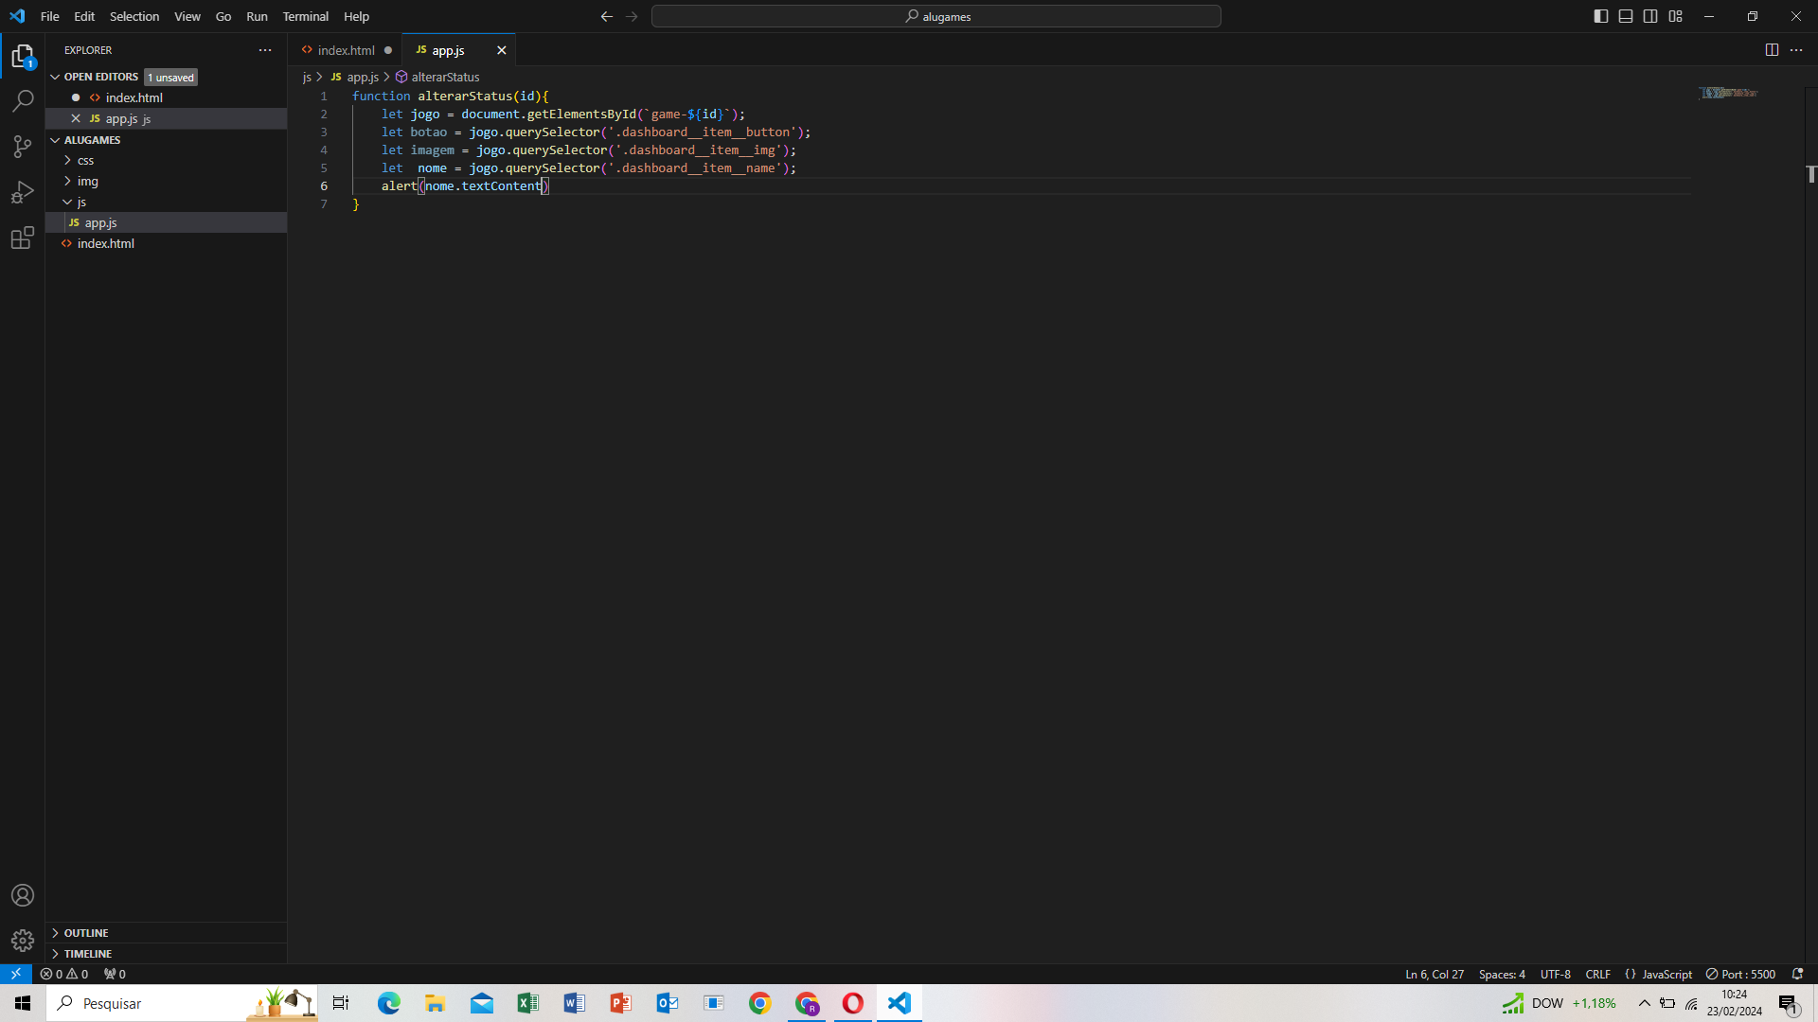Screen dimensions: 1818x1022
Task: Open the Run and Debug view icon
Action: click(23, 192)
